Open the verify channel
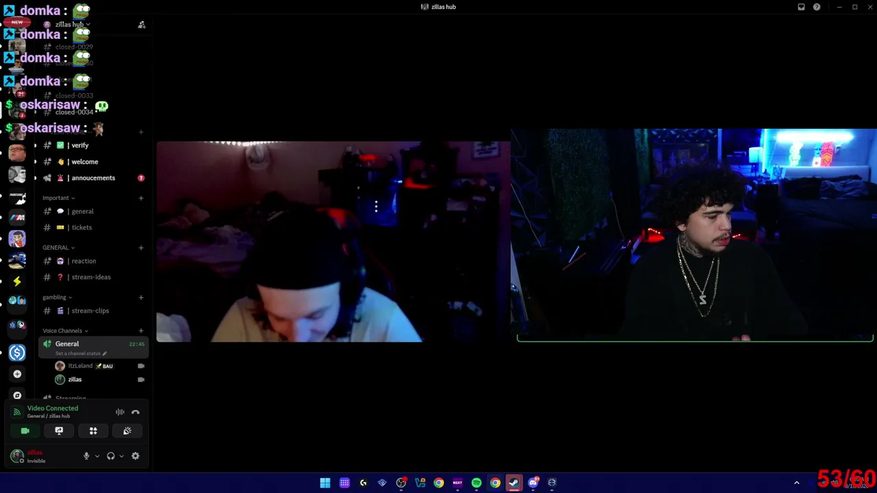877x493 pixels. coord(93,145)
